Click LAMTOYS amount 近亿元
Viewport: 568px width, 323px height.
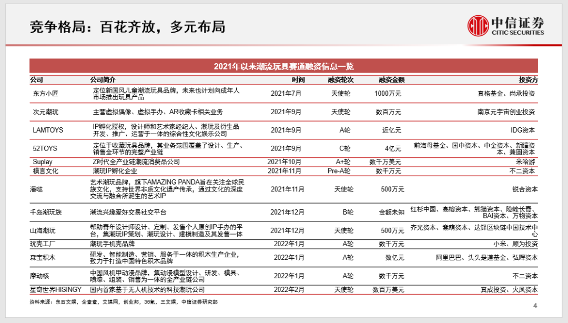pos(392,130)
